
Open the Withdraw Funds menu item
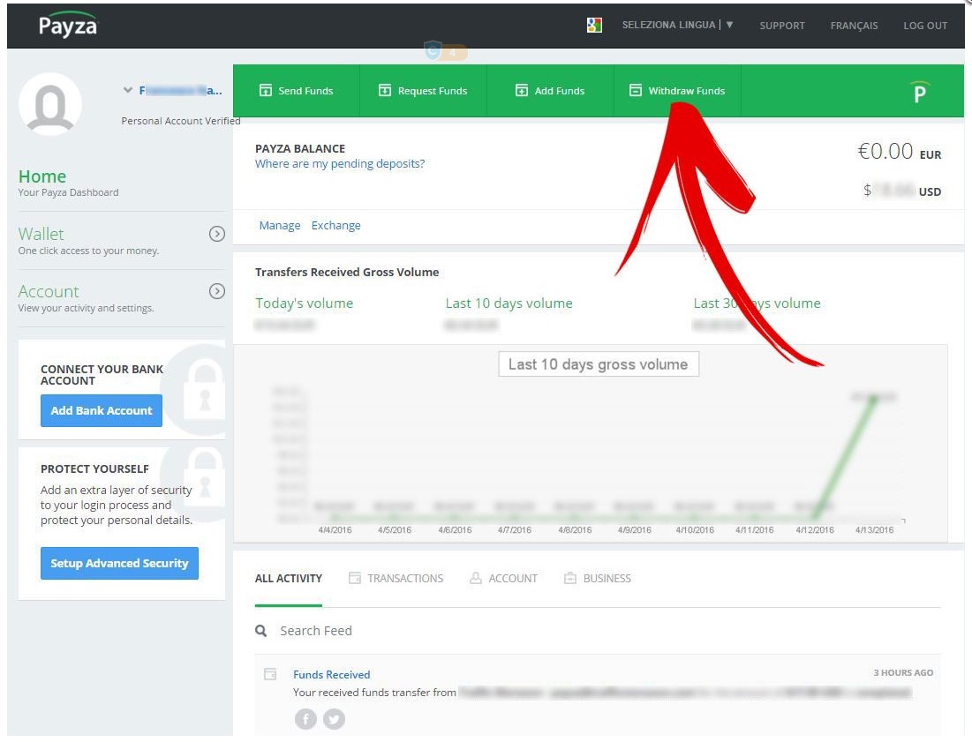point(677,91)
